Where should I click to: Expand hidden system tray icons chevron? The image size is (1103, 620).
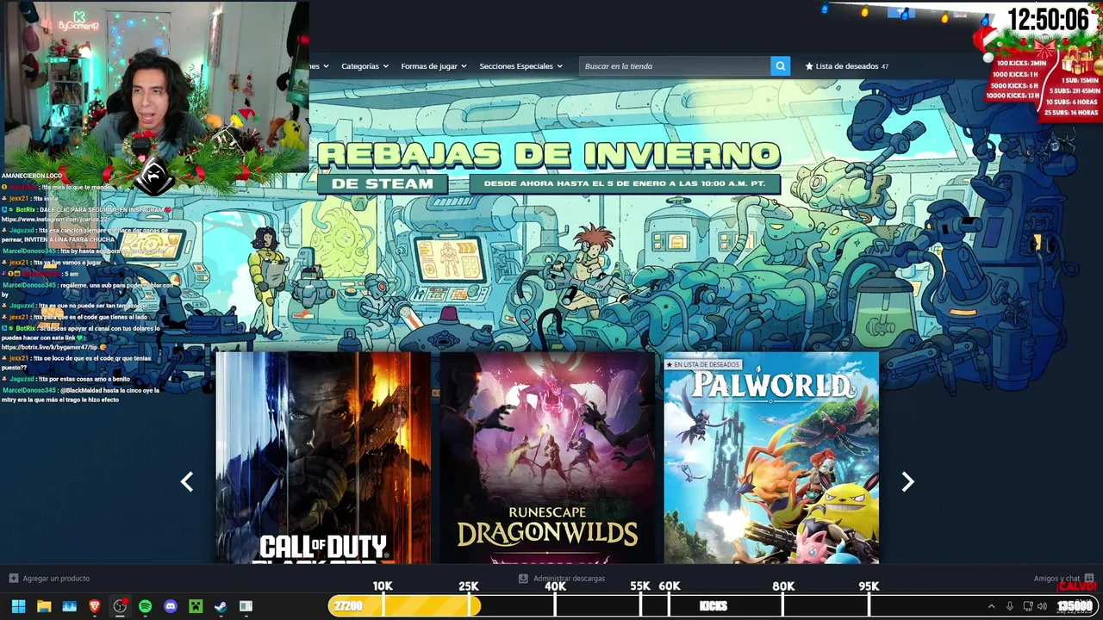pyautogui.click(x=991, y=606)
